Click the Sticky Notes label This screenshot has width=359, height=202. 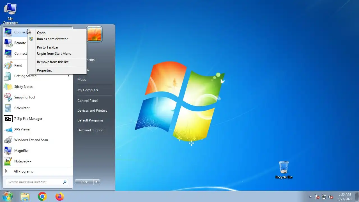click(23, 87)
